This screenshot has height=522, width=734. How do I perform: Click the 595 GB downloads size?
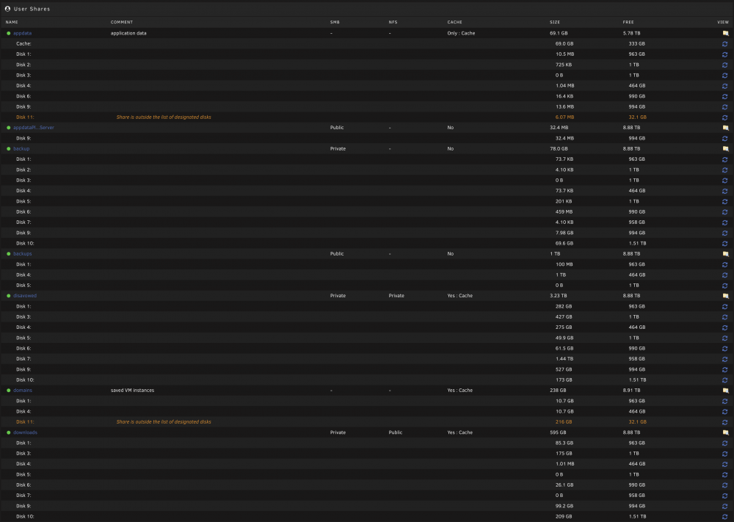click(558, 432)
